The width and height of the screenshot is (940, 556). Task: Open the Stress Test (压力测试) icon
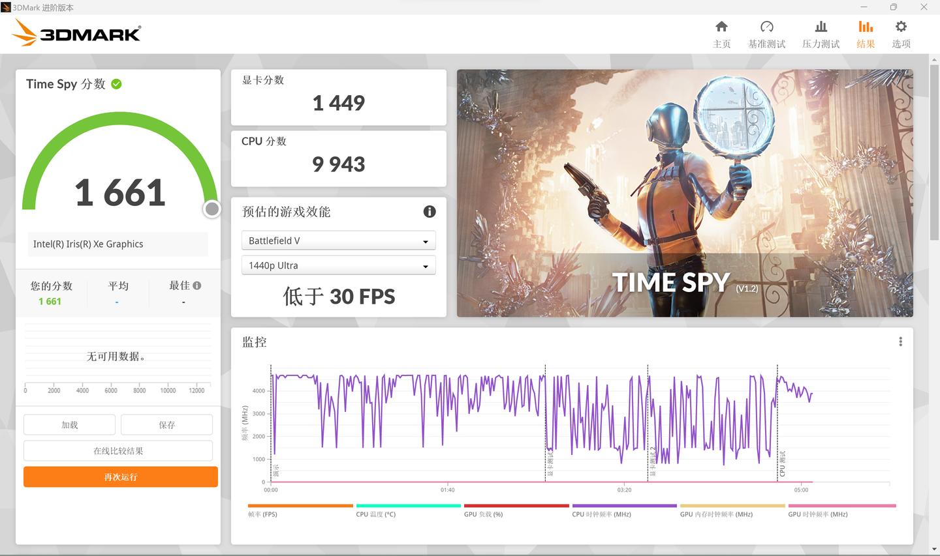click(x=821, y=27)
